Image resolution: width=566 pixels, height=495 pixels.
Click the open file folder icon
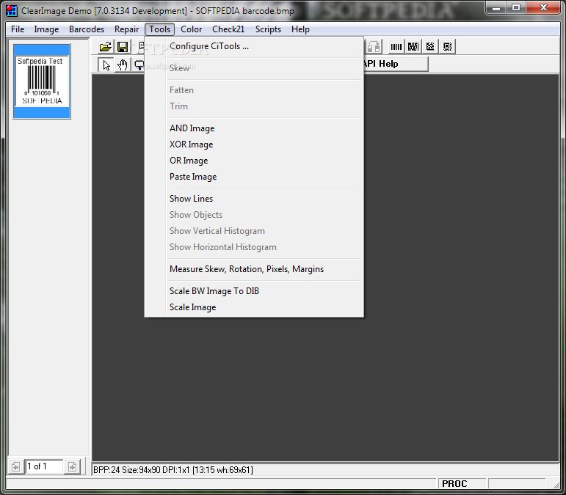[x=106, y=46]
